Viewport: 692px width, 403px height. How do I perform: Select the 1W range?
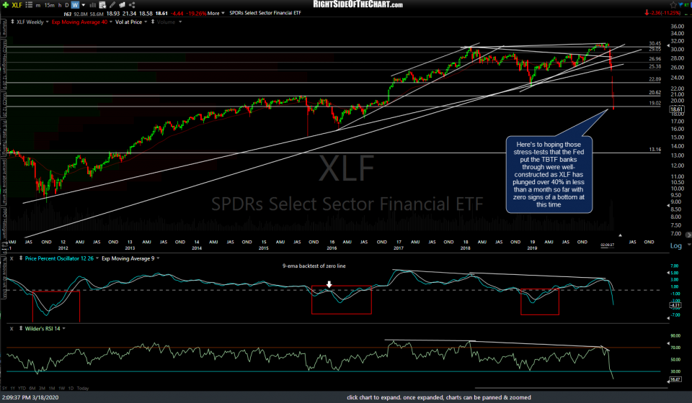[x=62, y=388]
